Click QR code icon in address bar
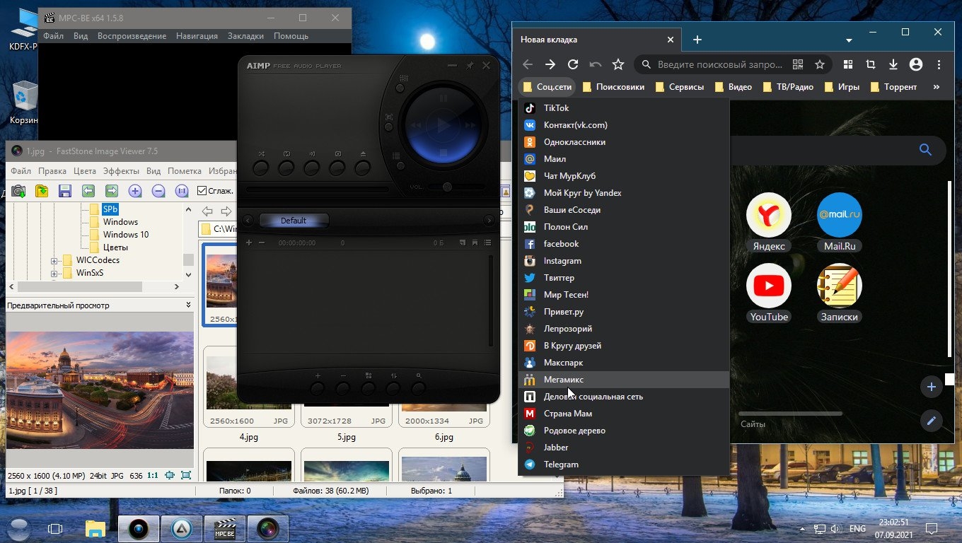962x543 pixels. coord(798,64)
